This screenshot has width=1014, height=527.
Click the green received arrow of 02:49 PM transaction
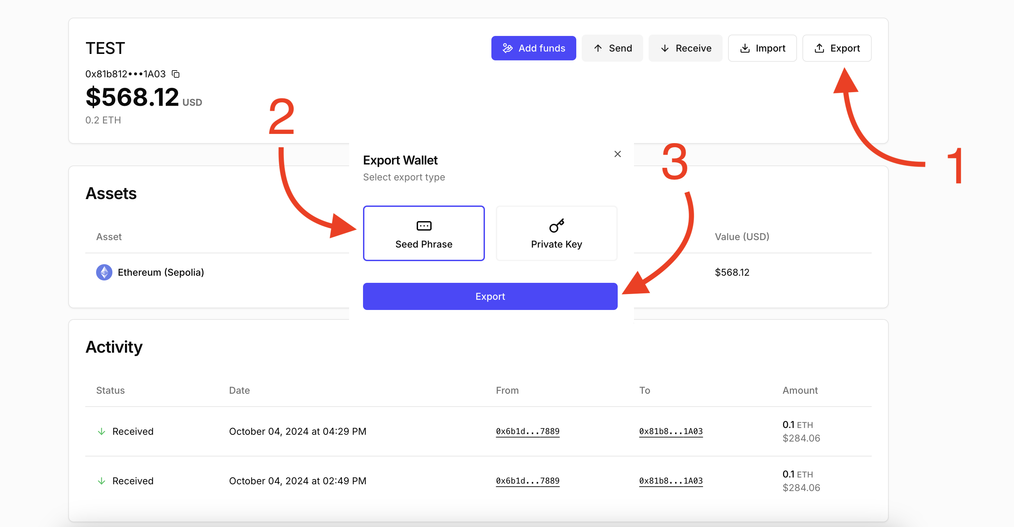tap(102, 481)
